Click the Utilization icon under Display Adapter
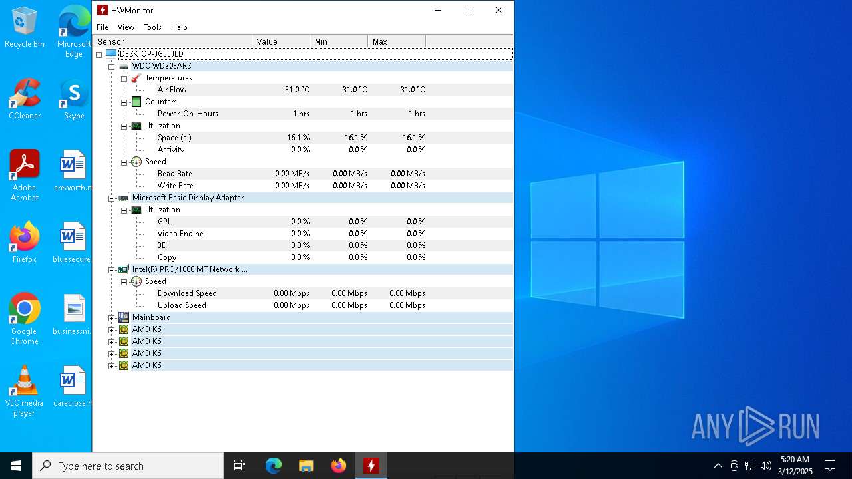The height and width of the screenshot is (479, 852). pos(136,210)
